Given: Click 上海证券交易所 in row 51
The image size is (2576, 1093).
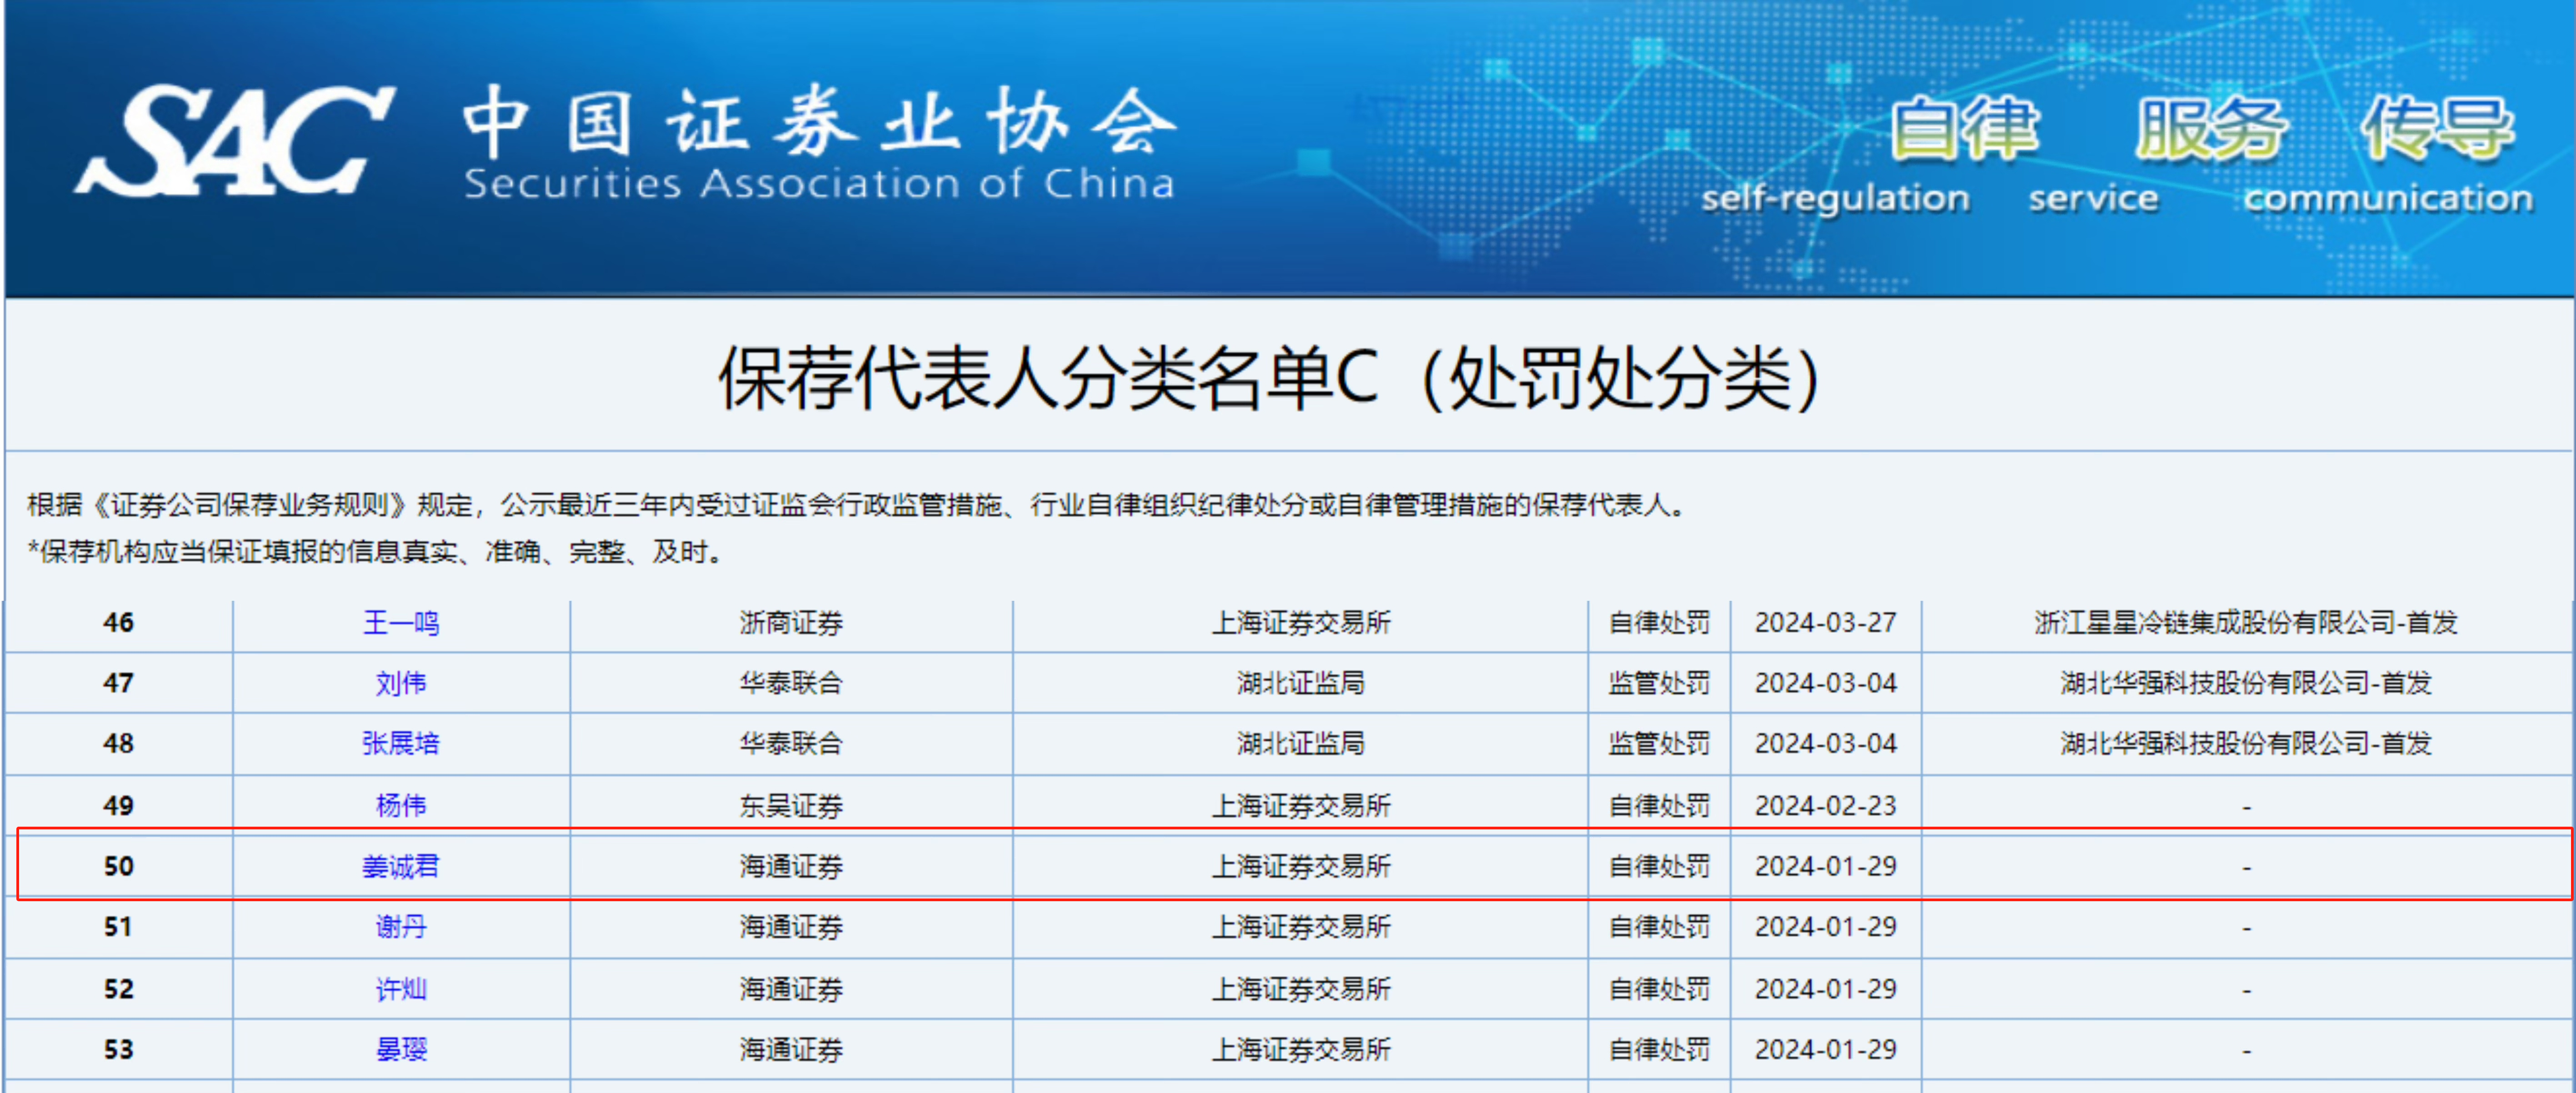Looking at the screenshot, I should coord(1301,927).
